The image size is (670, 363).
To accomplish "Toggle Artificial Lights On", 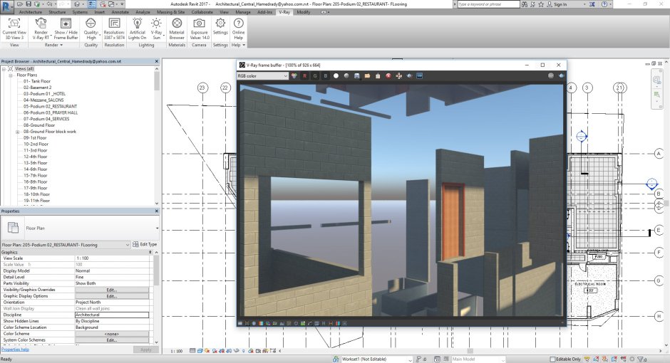I will 138,23.
